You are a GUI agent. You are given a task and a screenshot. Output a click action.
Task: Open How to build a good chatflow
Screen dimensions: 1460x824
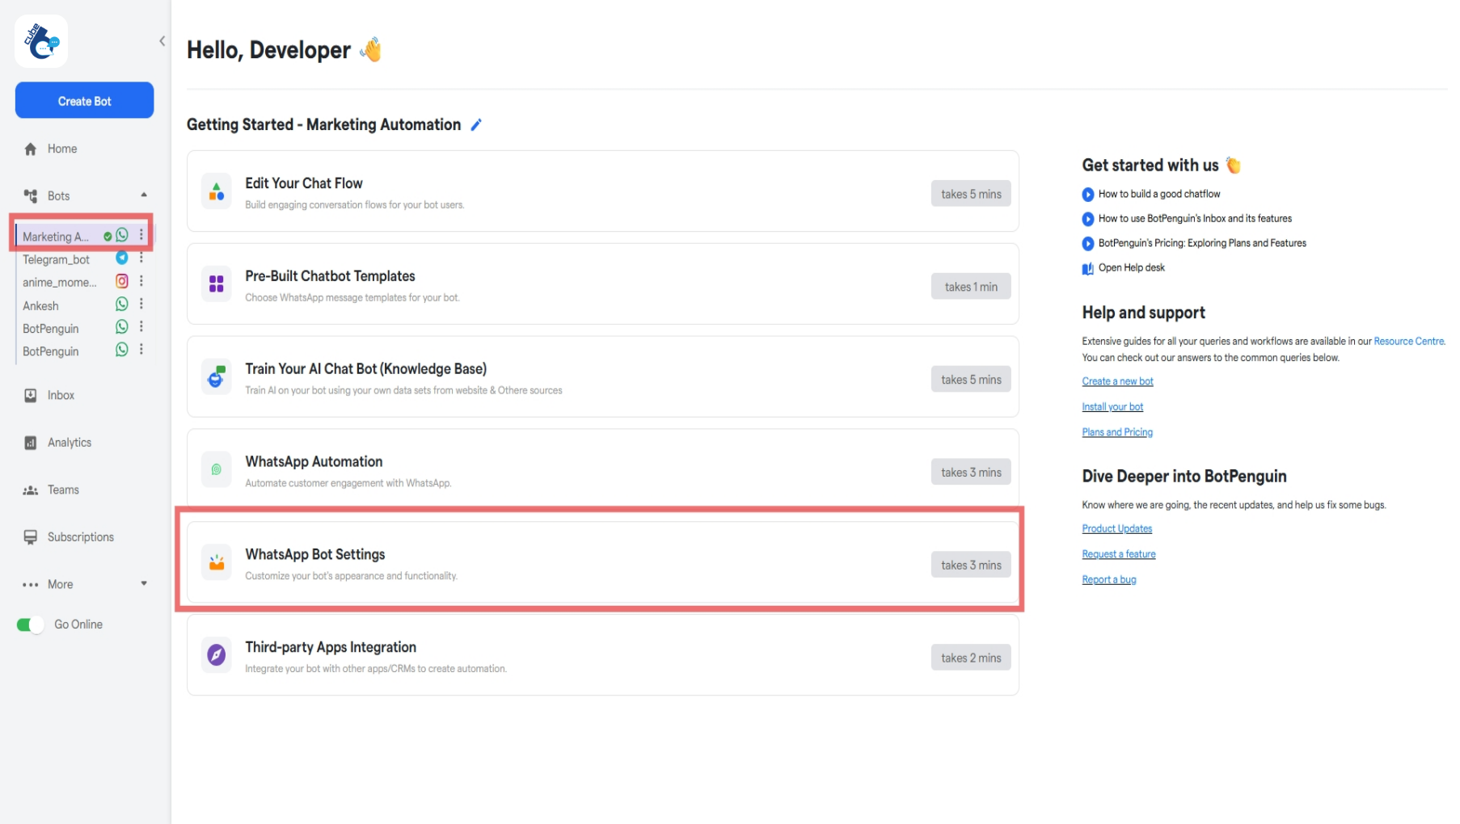(x=1159, y=194)
